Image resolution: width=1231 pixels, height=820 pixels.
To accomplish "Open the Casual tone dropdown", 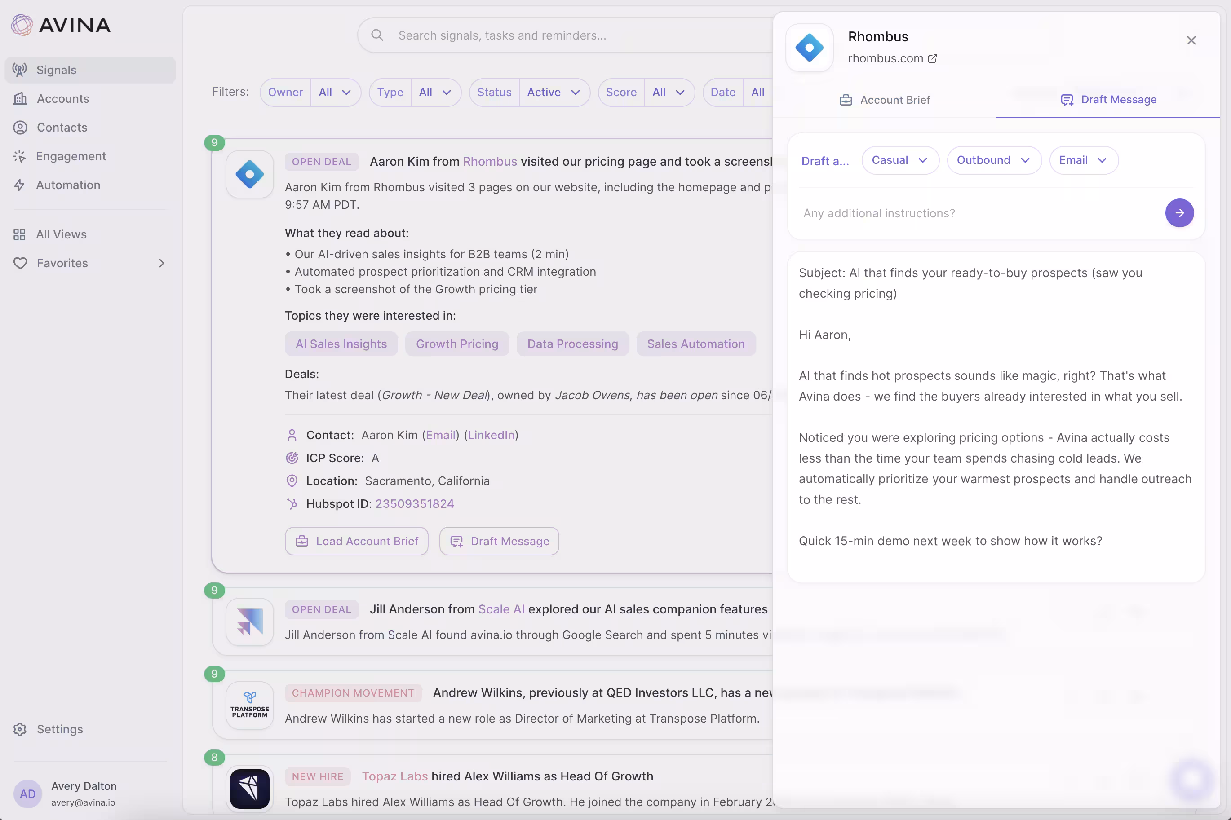I will [x=900, y=160].
